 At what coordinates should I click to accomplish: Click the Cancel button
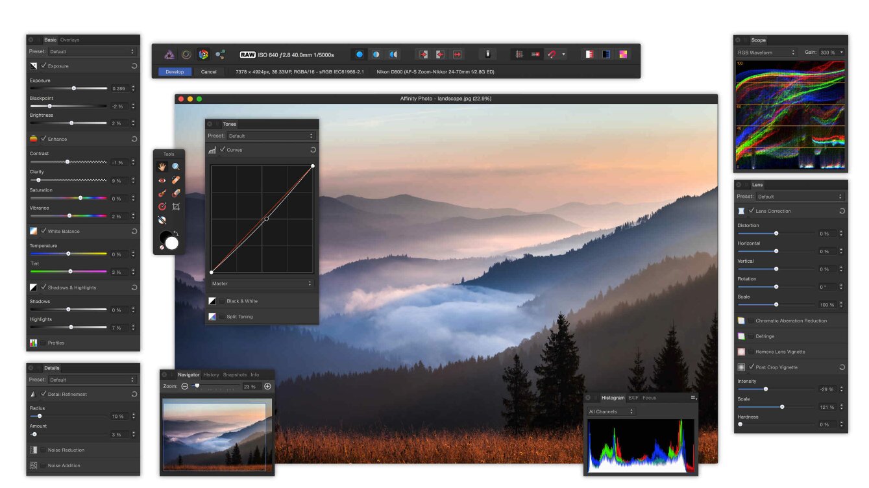click(x=208, y=72)
